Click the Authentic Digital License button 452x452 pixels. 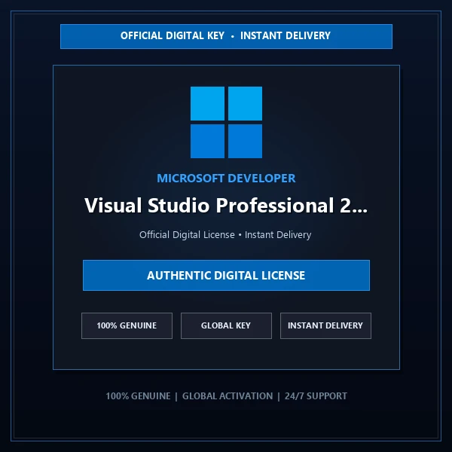coord(226,275)
